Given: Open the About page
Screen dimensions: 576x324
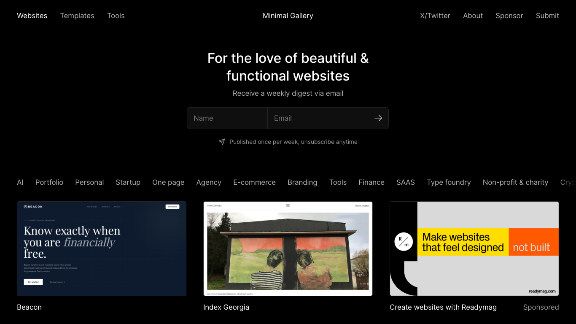Looking at the screenshot, I should point(473,16).
